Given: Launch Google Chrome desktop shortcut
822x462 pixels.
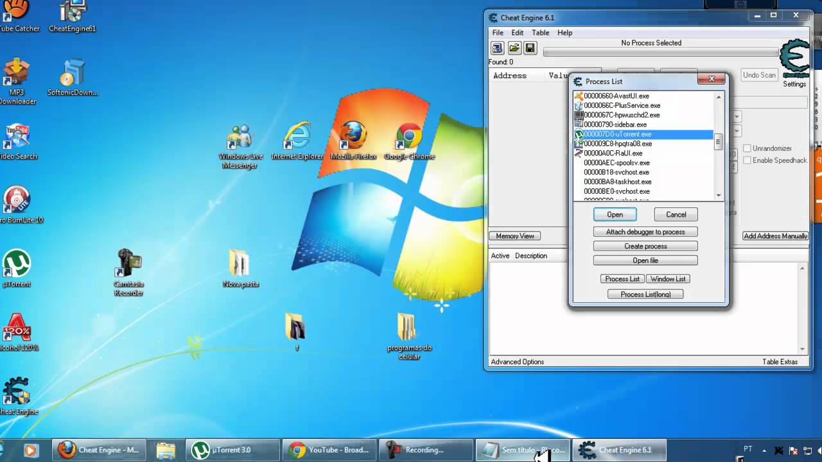Looking at the screenshot, I should point(409,141).
